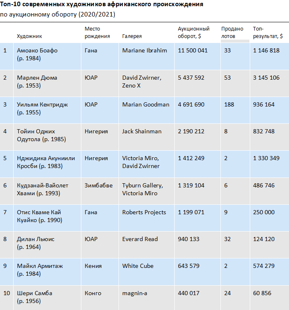The height and width of the screenshot is (310, 289).
Task: Click top result '250 000'
Action: 264,212
